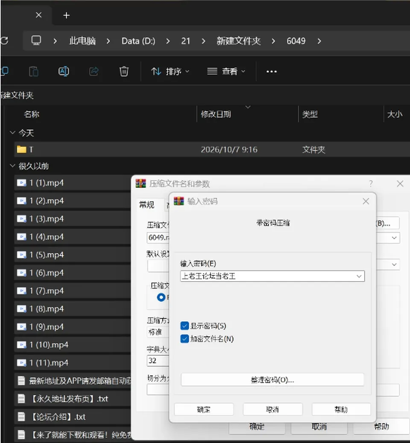Click 帮助 in the 输入密码 dialog
410x443 pixels.
tap(341, 409)
